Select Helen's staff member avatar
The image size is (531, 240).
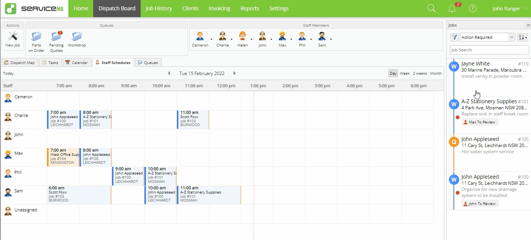coord(242,36)
